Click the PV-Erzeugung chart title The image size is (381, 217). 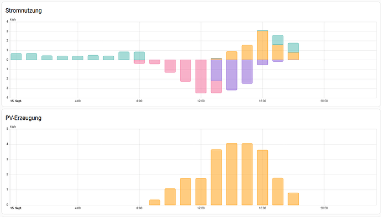24,118
